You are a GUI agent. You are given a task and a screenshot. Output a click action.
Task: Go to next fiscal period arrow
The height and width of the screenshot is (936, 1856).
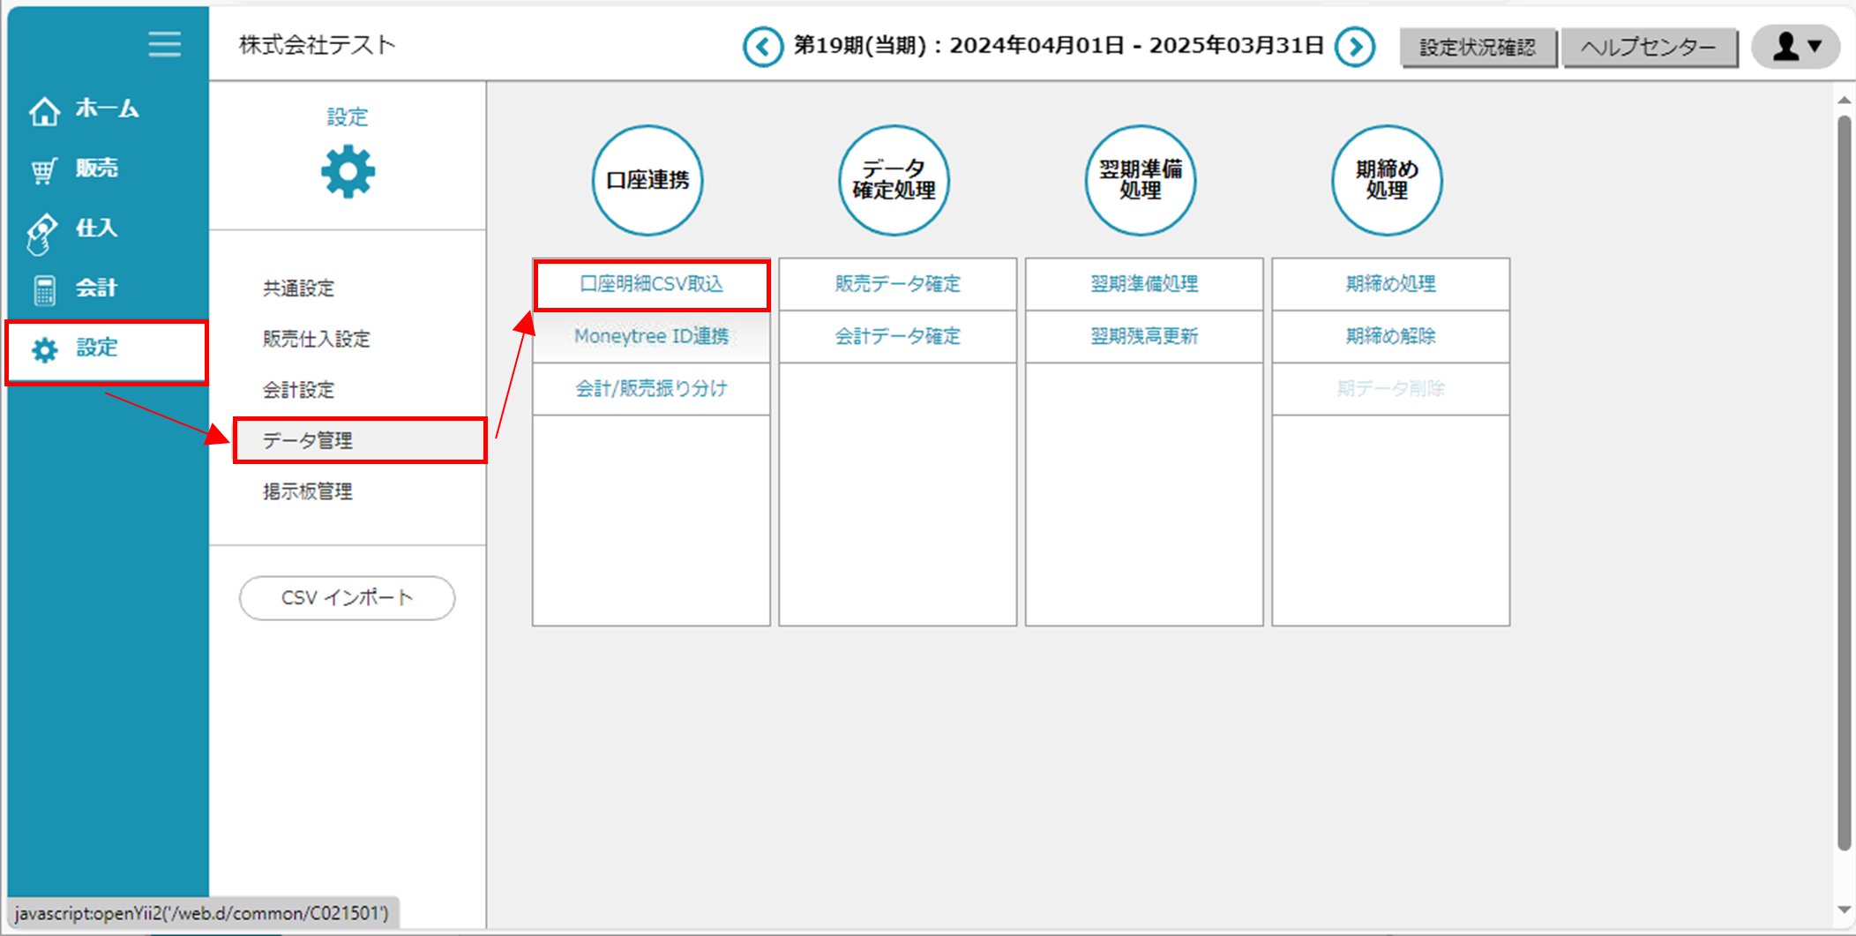pos(1355,47)
